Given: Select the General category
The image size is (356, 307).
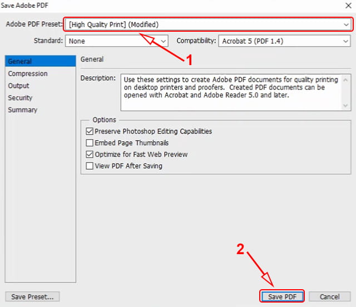Looking at the screenshot, I should pyautogui.click(x=41, y=61).
